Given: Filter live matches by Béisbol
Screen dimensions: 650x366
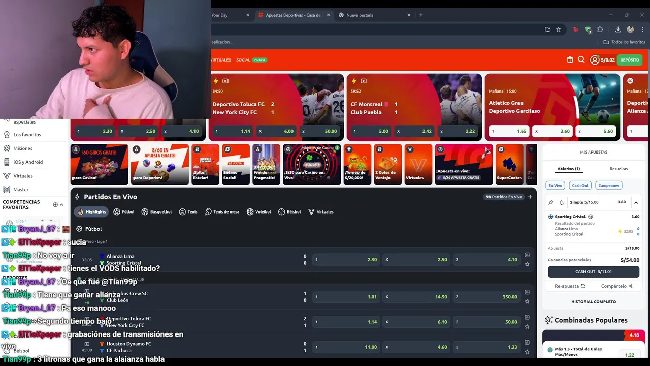Looking at the screenshot, I should point(289,211).
